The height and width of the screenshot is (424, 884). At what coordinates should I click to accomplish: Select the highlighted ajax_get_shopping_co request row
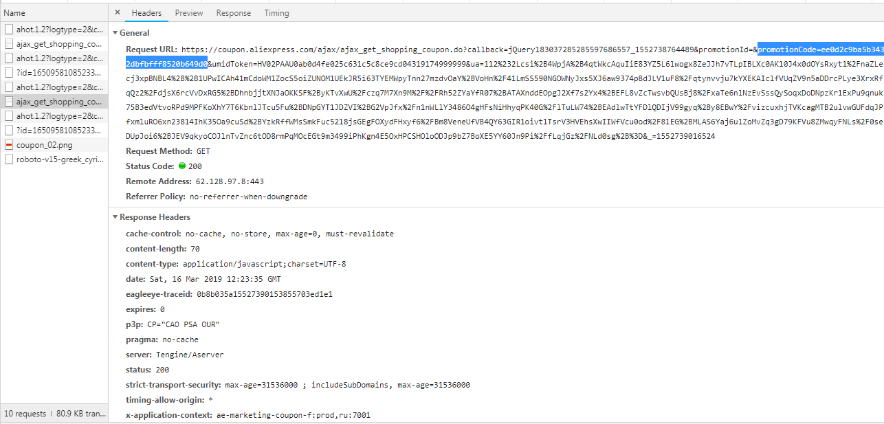[x=54, y=102]
